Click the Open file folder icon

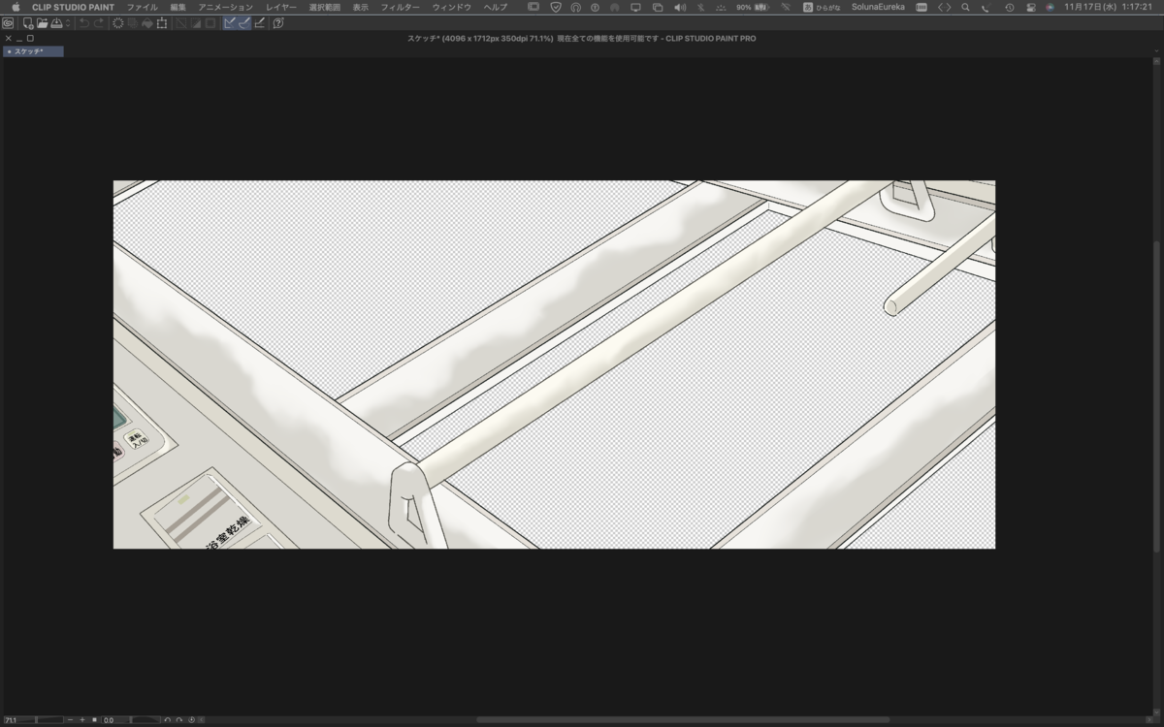pyautogui.click(x=43, y=23)
